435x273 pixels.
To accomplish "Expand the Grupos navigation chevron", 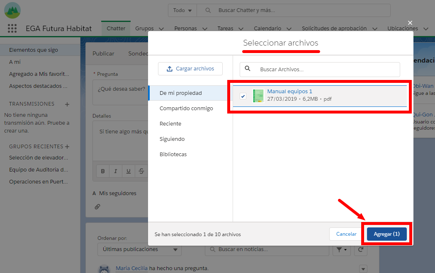I will [162, 28].
